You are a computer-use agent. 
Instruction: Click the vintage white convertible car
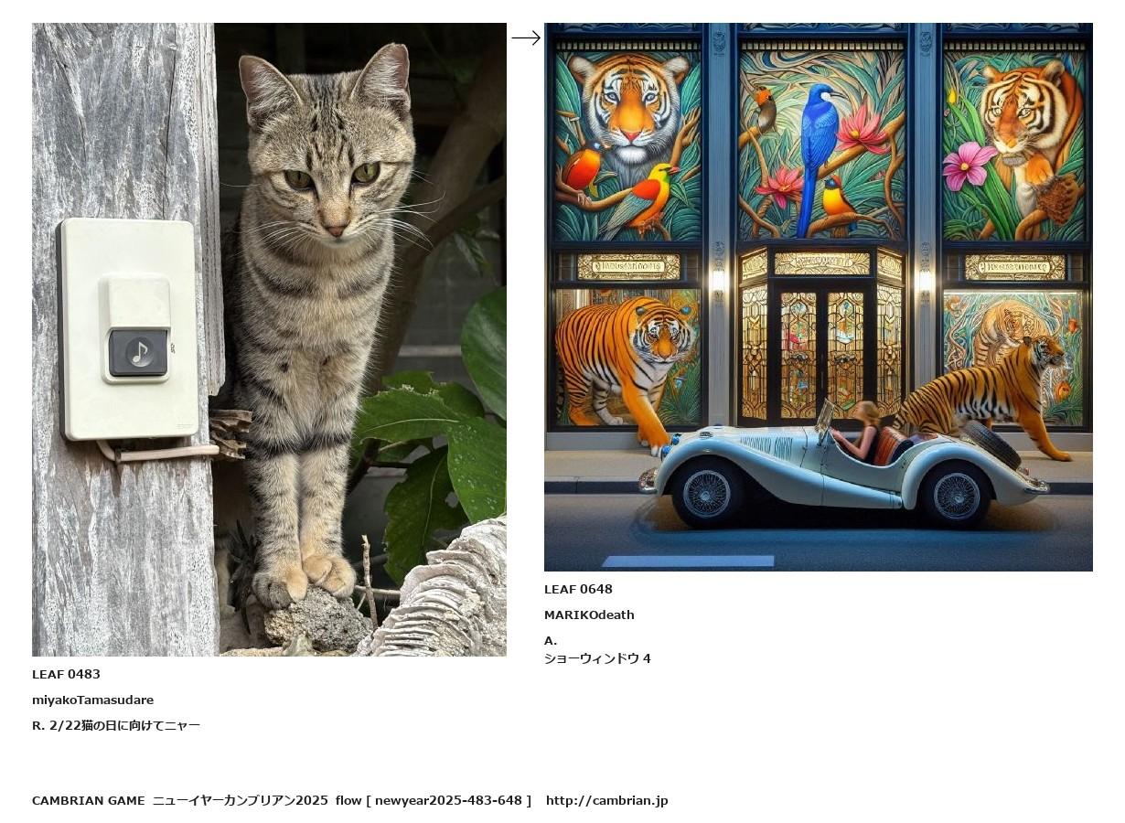[843, 466]
